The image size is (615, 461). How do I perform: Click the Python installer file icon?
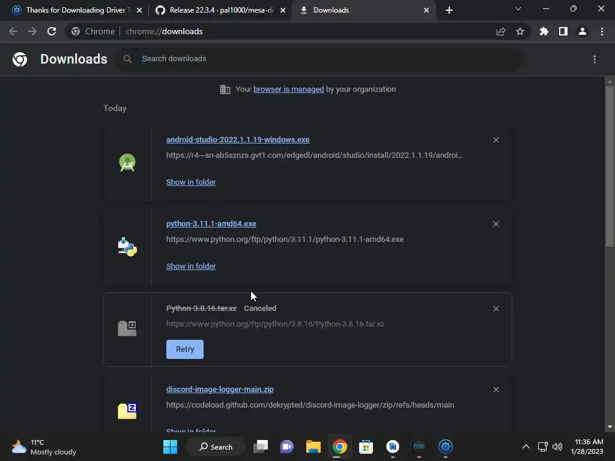[127, 247]
